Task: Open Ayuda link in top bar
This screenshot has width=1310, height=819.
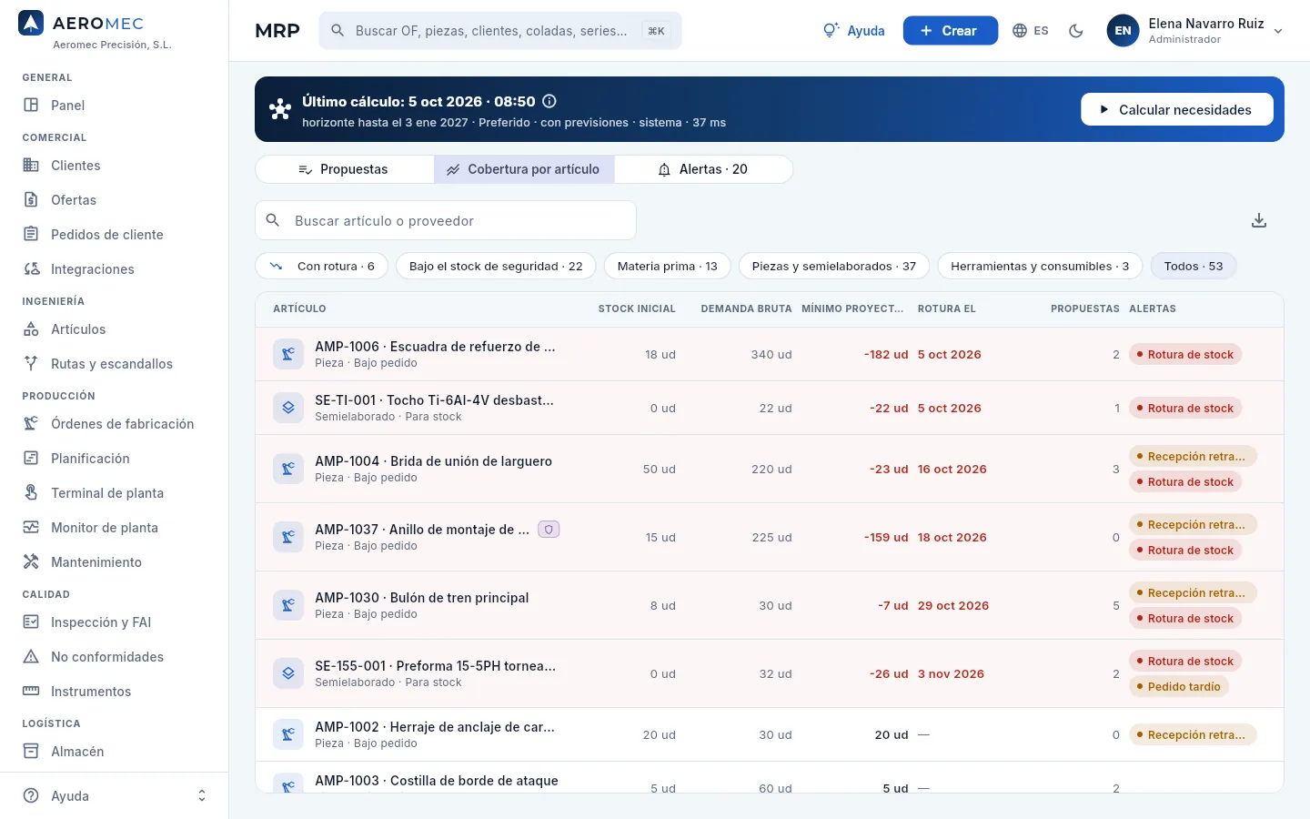Action: click(853, 31)
